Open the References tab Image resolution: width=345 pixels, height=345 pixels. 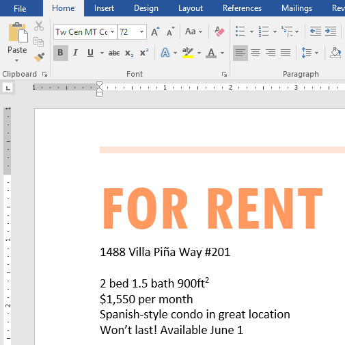(242, 8)
